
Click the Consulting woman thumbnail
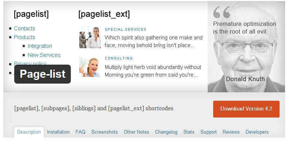pyautogui.click(x=90, y=67)
